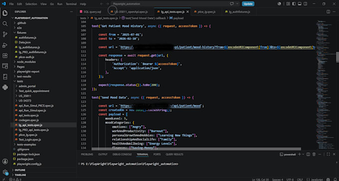339x181 pixels.
Task: Open the Search view in activity bar
Action: 5,24
